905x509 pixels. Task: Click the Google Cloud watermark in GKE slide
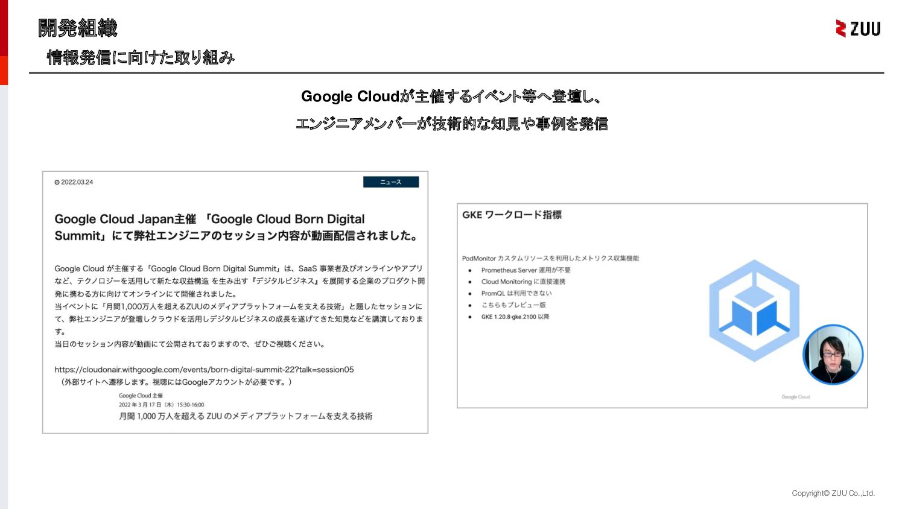796,397
